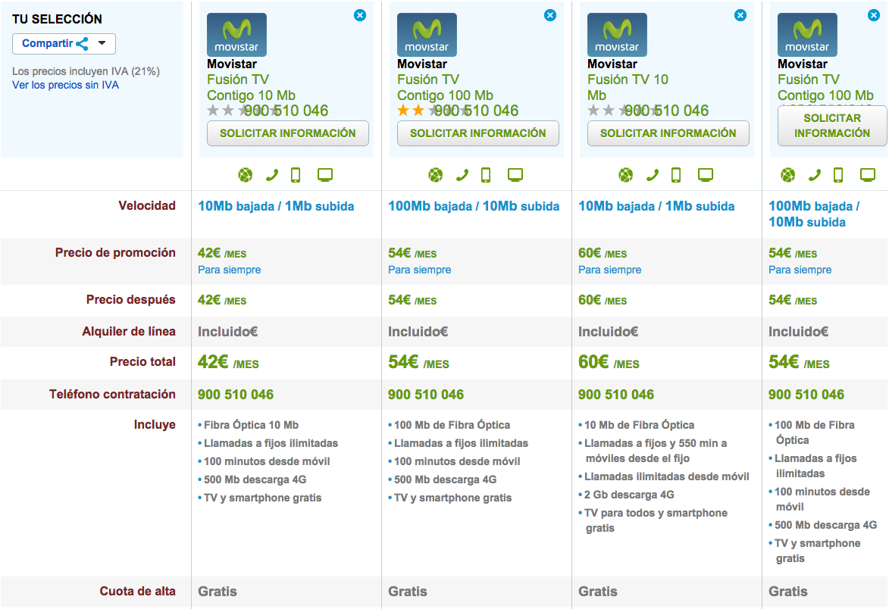Click the internet globe icon in the last column
The height and width of the screenshot is (609, 889).
pyautogui.click(x=788, y=176)
